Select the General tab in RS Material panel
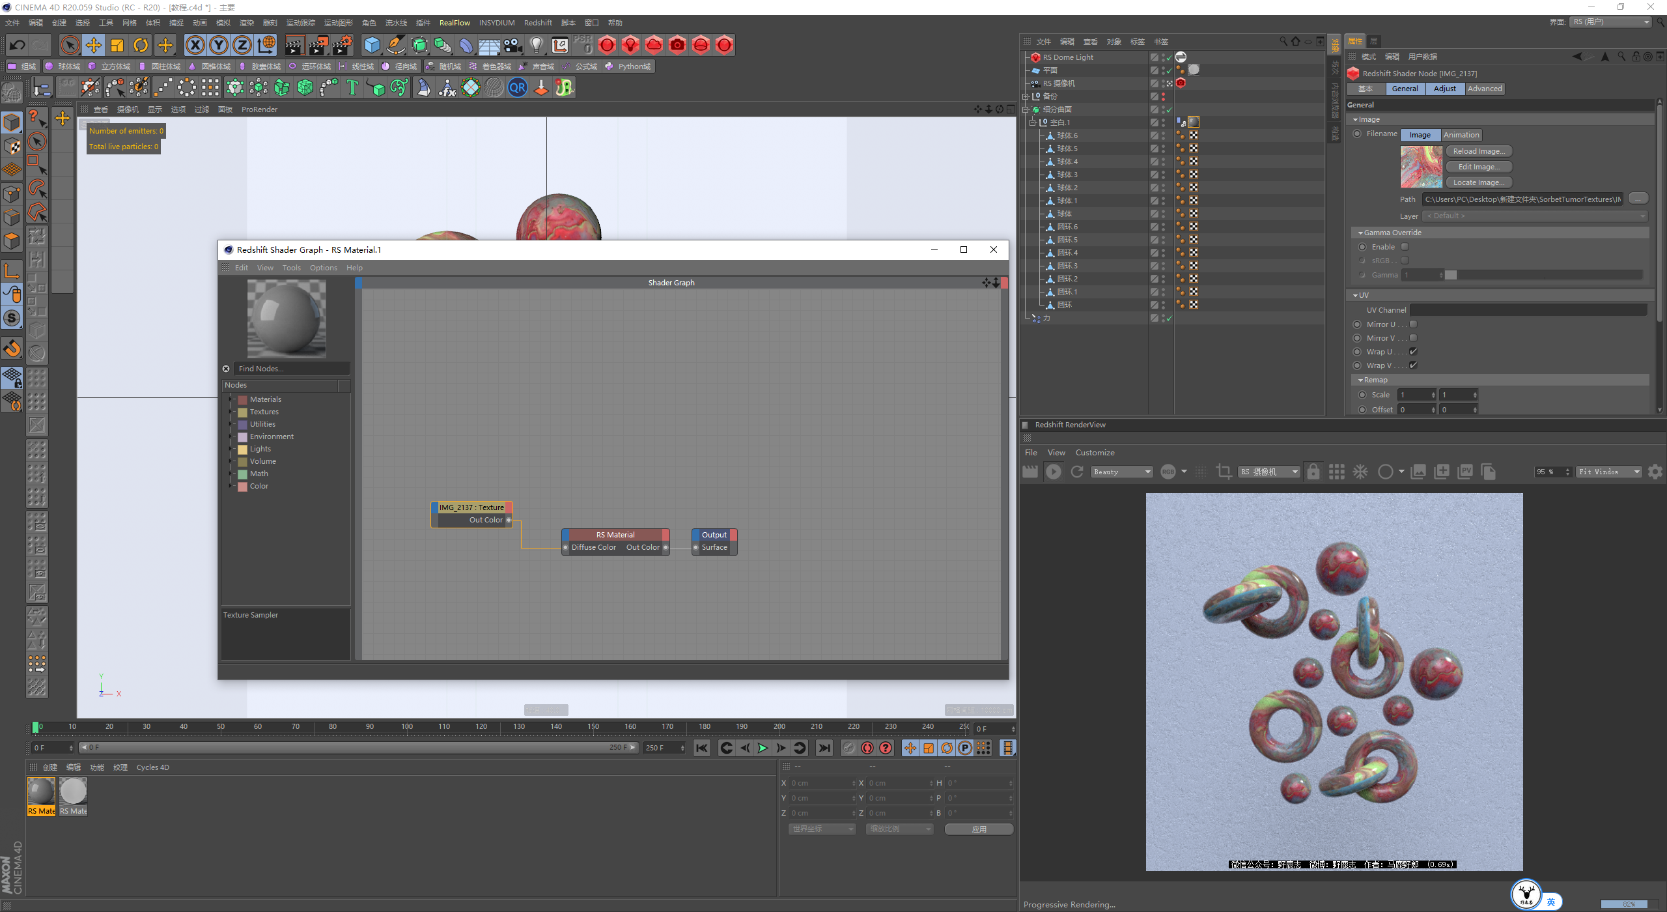The height and width of the screenshot is (912, 1667). pyautogui.click(x=1405, y=87)
